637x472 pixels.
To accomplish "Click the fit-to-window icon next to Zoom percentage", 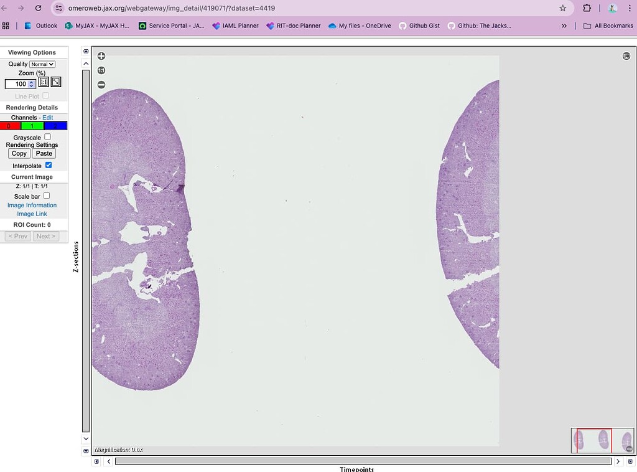I will (x=55, y=82).
